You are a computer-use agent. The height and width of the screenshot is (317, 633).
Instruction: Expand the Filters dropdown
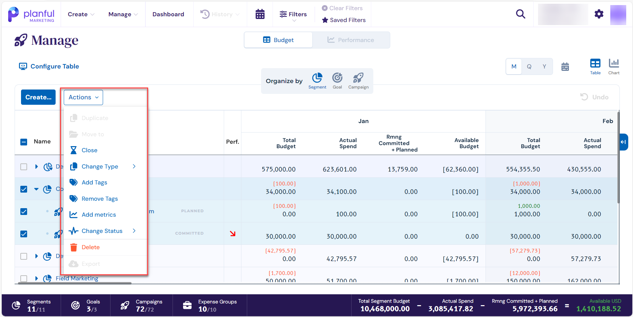click(294, 16)
